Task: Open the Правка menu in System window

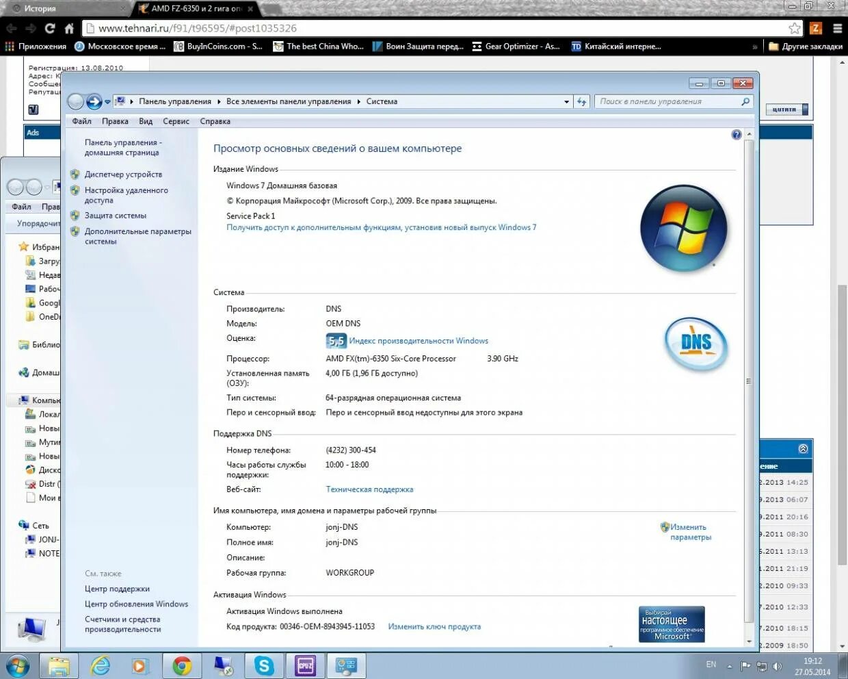Action: coord(115,121)
